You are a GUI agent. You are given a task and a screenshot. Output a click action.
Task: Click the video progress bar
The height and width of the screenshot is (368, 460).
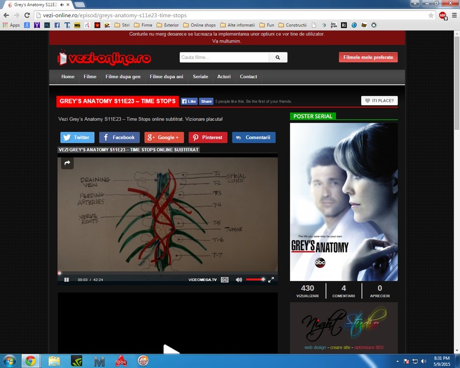(167, 273)
